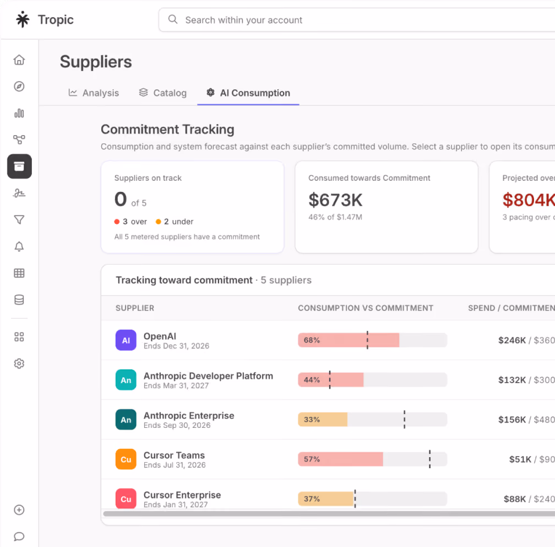Click the 'Consumed towards Commitment' card
Viewport: 555px width, 547px height.
[387, 207]
